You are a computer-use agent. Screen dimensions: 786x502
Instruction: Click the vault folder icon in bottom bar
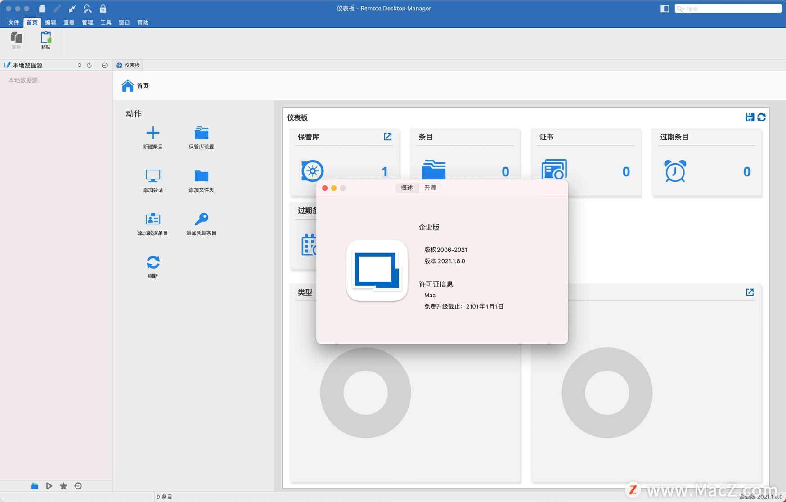pyautogui.click(x=35, y=486)
